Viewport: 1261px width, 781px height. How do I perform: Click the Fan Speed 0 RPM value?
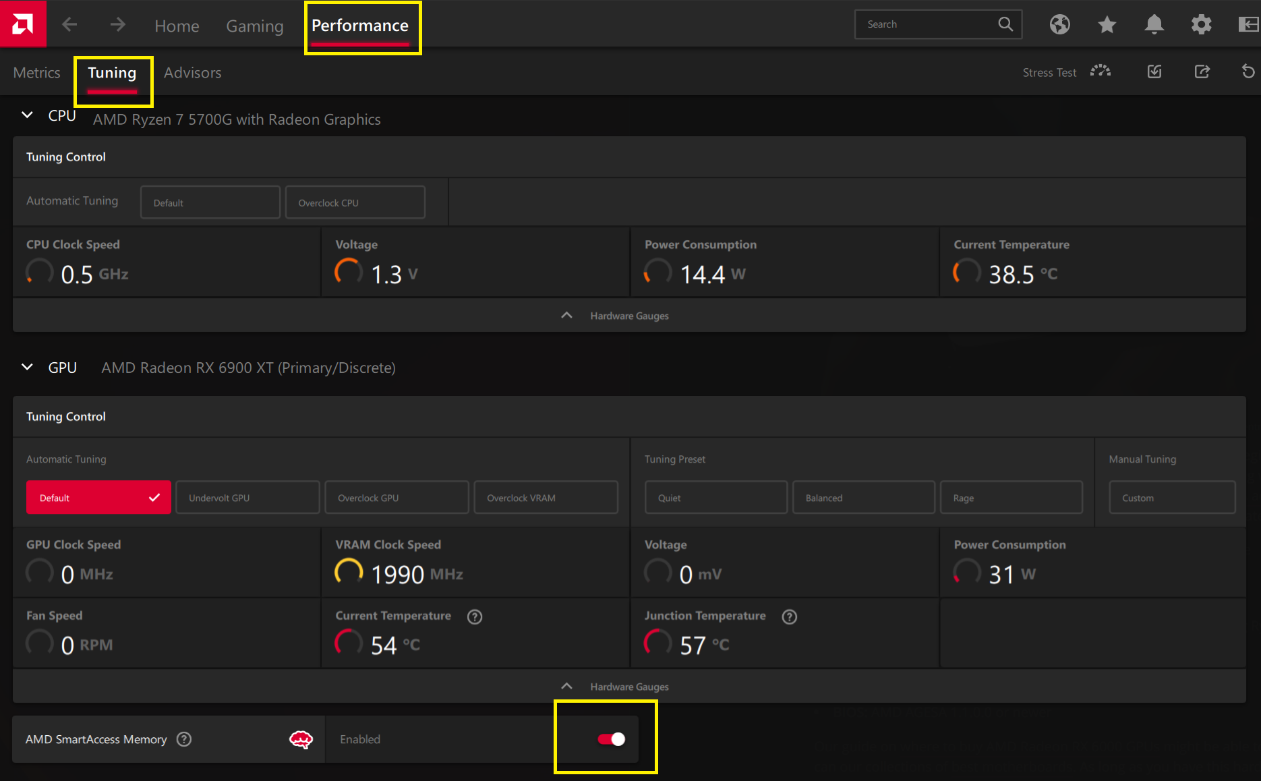86,645
